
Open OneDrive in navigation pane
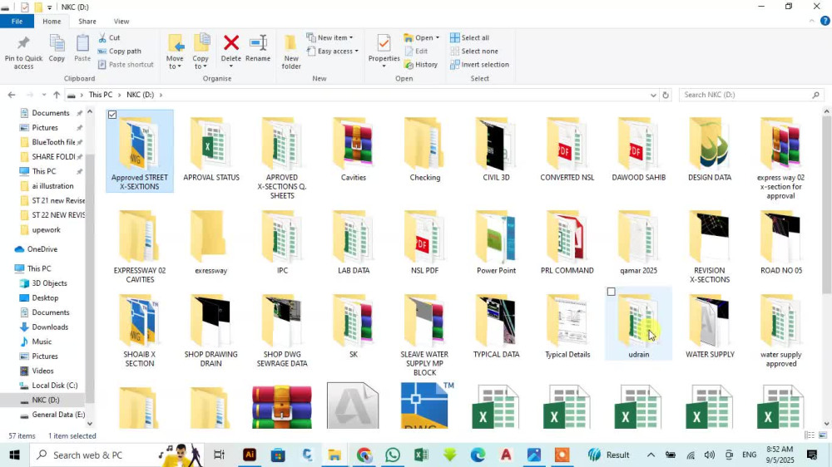(42, 249)
